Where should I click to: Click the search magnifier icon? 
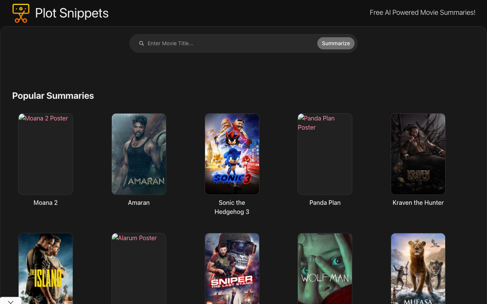pos(142,43)
